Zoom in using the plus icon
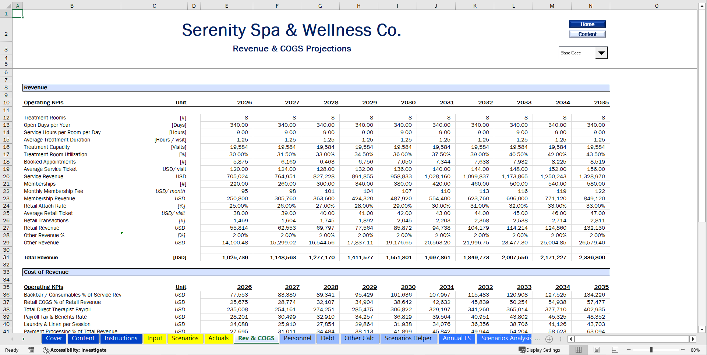The height and width of the screenshot is (355, 707). (x=683, y=350)
